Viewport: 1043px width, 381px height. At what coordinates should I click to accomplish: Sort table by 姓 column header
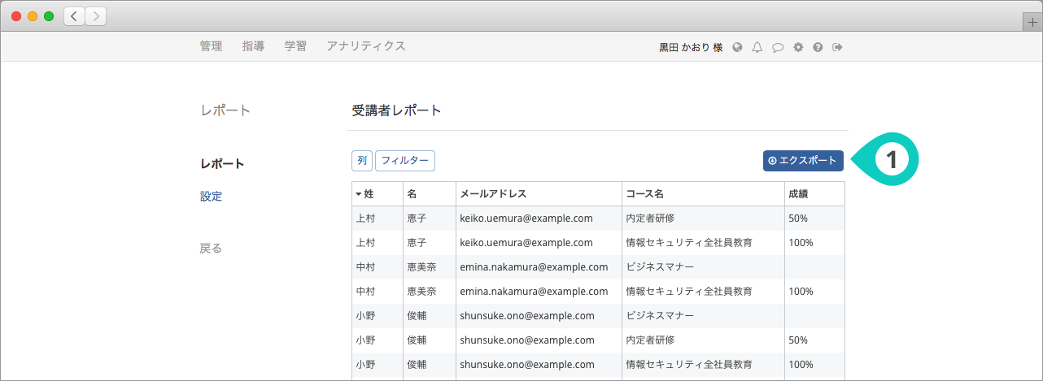click(x=369, y=193)
